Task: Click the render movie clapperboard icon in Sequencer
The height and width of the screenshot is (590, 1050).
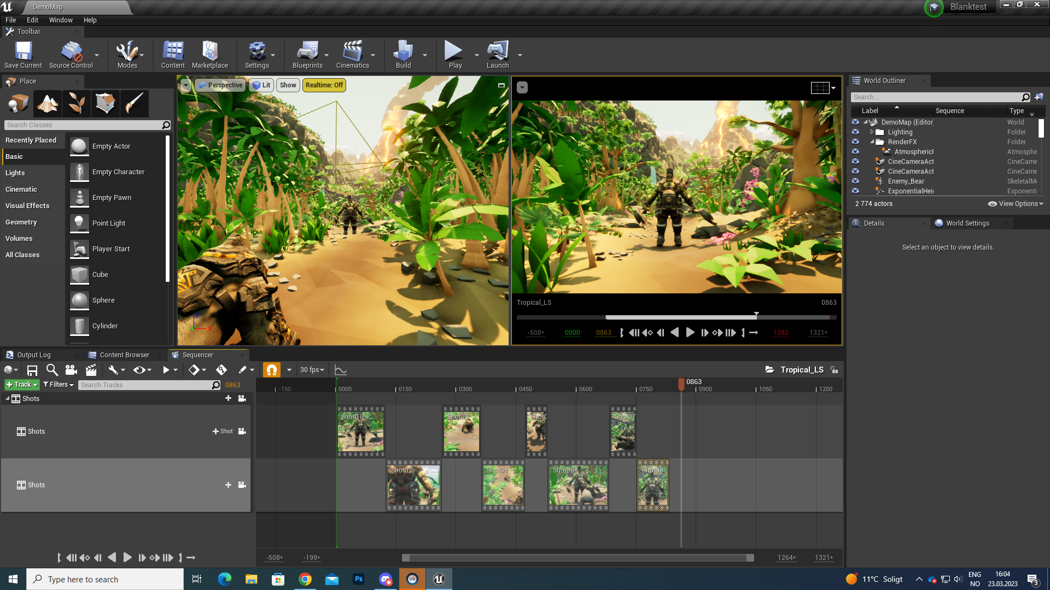Action: point(91,370)
